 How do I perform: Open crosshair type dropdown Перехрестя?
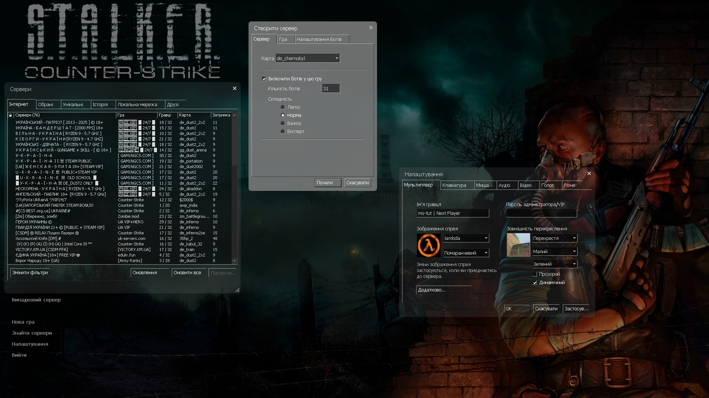(x=554, y=238)
